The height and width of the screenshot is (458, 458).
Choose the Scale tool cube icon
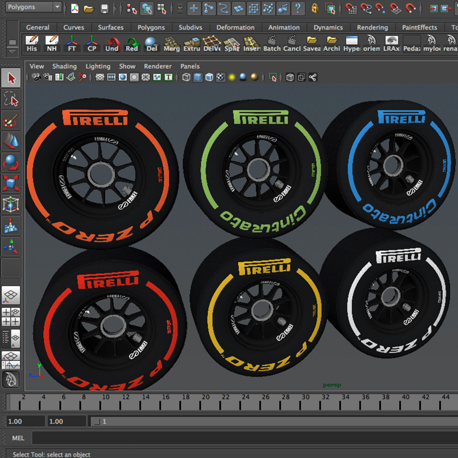pyautogui.click(x=11, y=183)
